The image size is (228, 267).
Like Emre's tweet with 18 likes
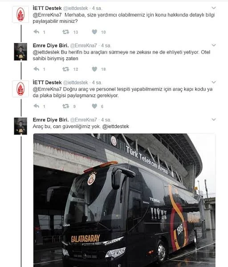point(94,69)
